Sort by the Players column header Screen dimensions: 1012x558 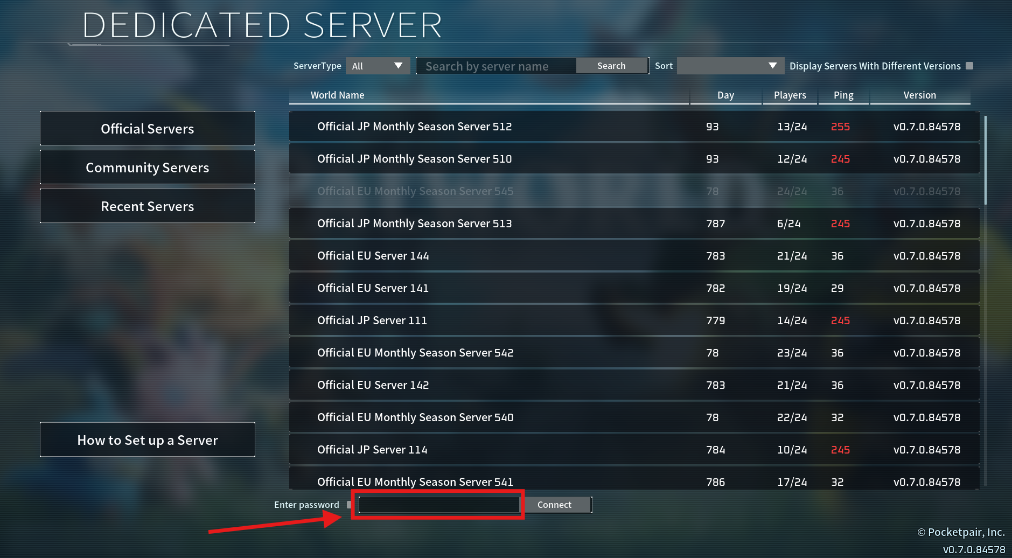point(790,95)
